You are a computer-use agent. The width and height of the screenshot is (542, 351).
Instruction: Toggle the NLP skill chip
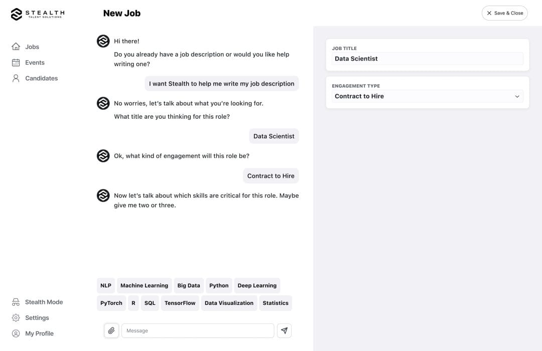105,285
